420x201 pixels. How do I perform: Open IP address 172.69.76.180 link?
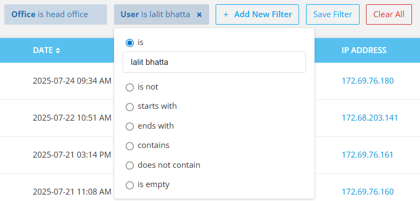[368, 81]
